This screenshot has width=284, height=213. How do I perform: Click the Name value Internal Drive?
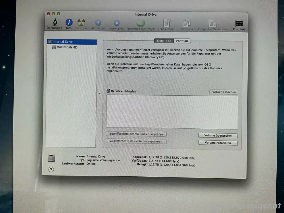96,156
